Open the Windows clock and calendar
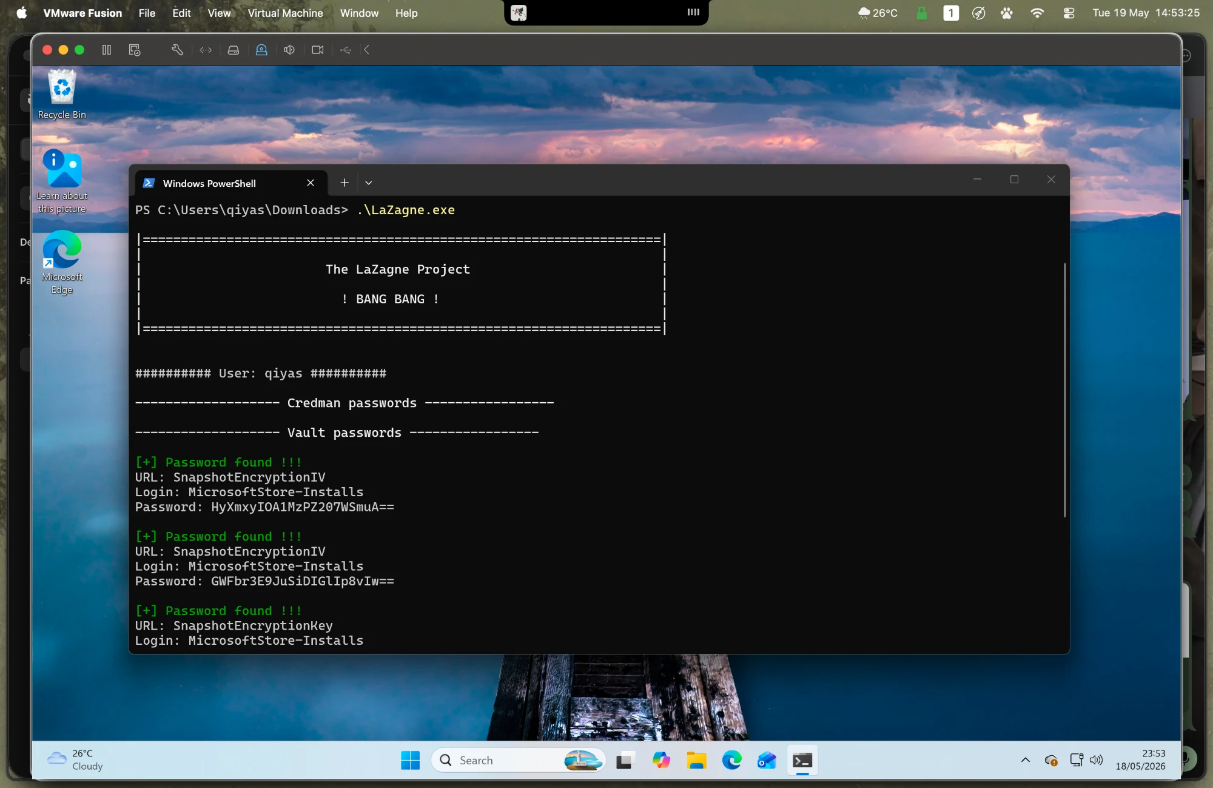The image size is (1213, 788). tap(1140, 759)
